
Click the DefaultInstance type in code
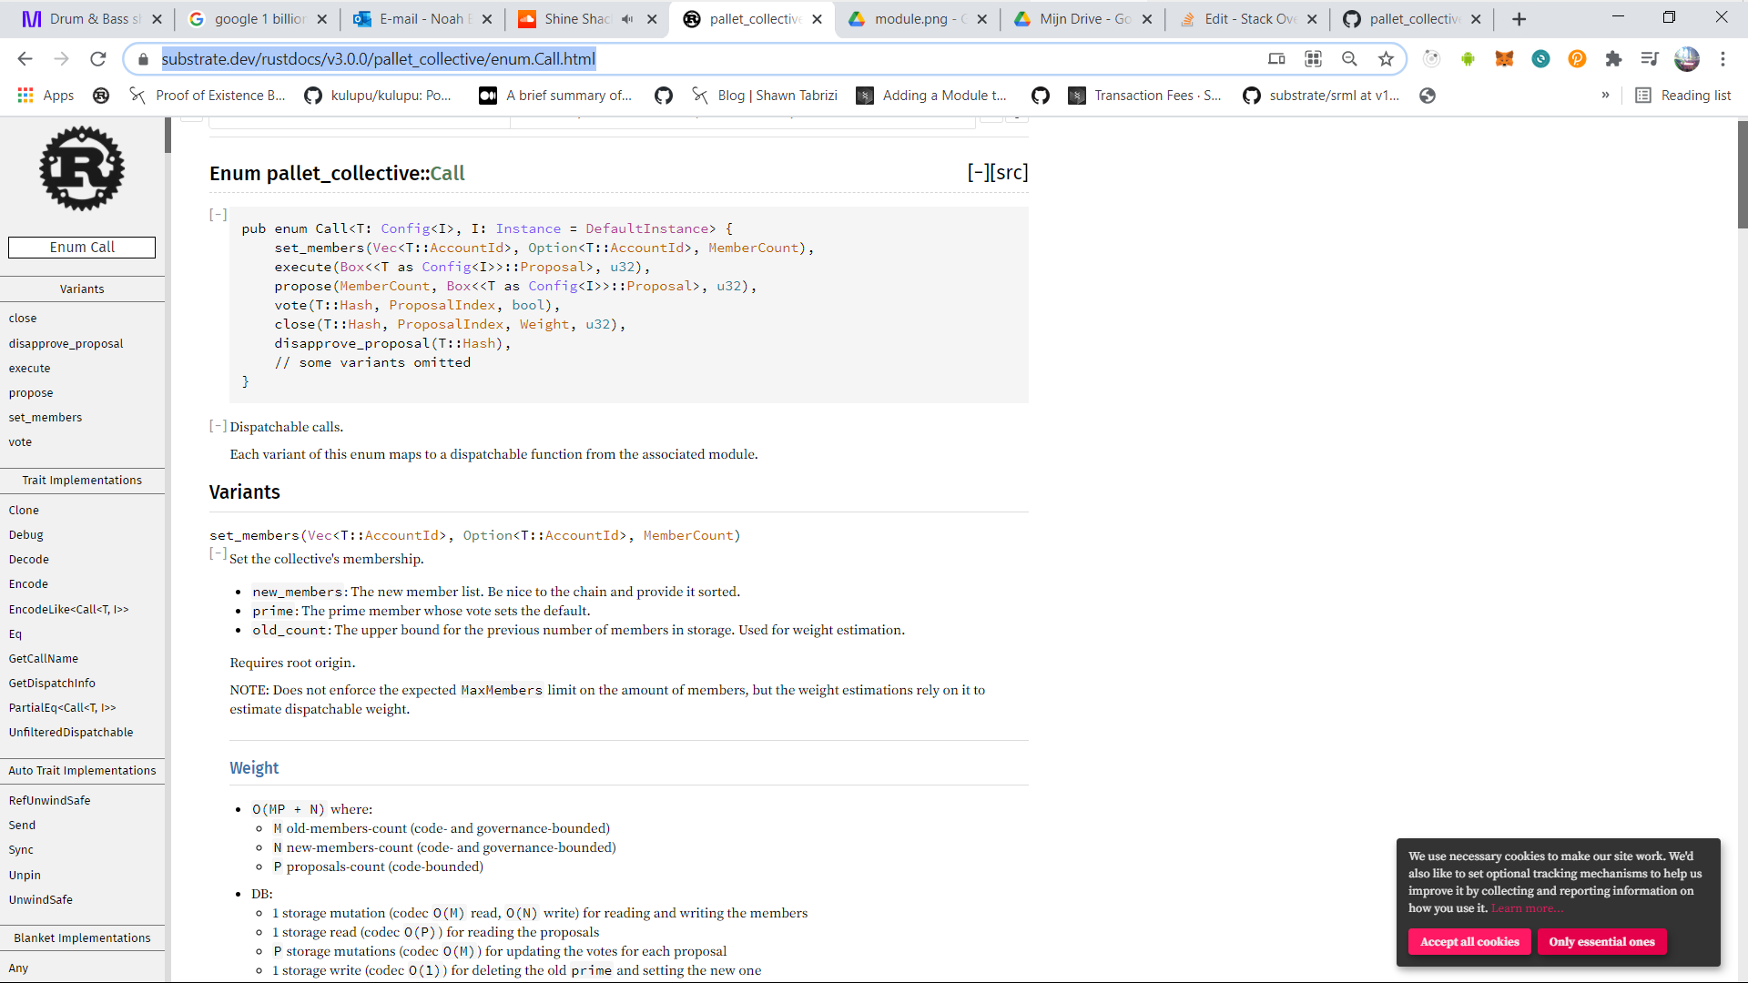(x=646, y=228)
